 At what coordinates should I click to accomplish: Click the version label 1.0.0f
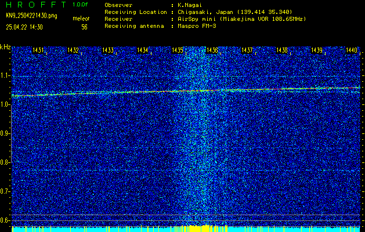pyautogui.click(x=80, y=5)
